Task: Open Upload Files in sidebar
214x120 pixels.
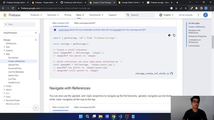Action: (13, 65)
